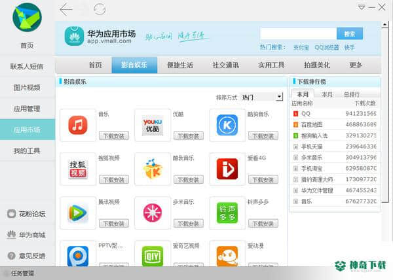This screenshot has width=393, height=280.
Task: Open the 社交通讯 tab
Action: coord(225,65)
